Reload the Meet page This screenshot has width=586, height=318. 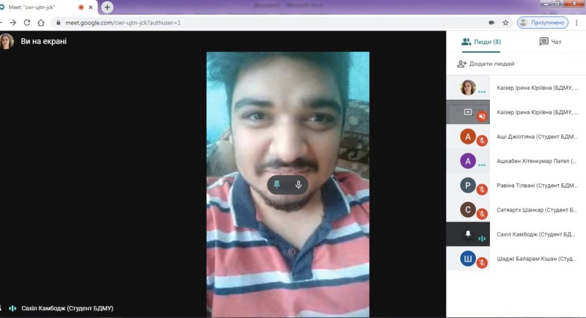pyautogui.click(x=27, y=23)
